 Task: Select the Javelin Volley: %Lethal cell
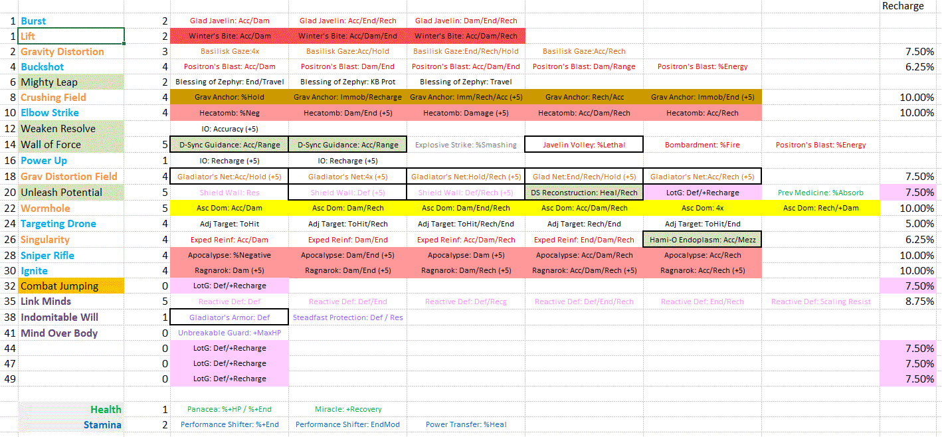point(583,145)
